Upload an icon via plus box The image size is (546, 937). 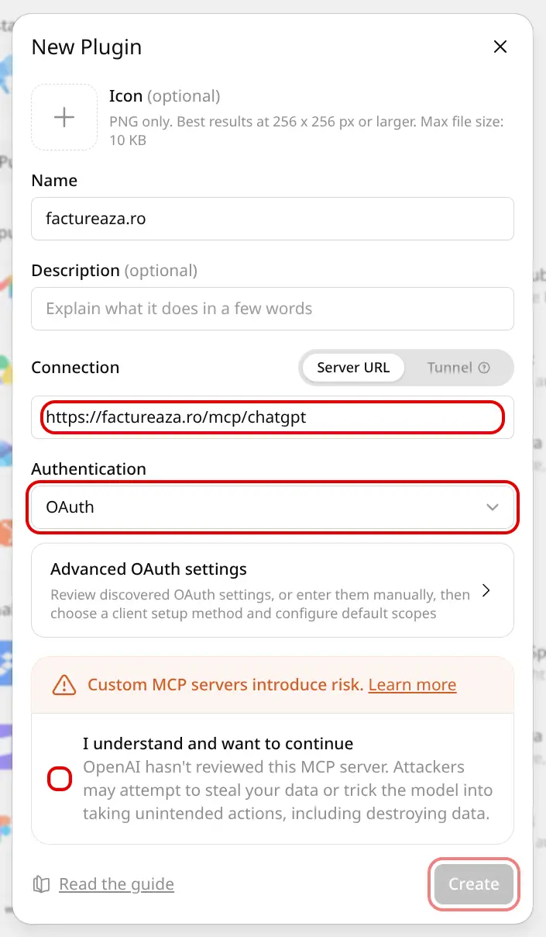tap(64, 117)
